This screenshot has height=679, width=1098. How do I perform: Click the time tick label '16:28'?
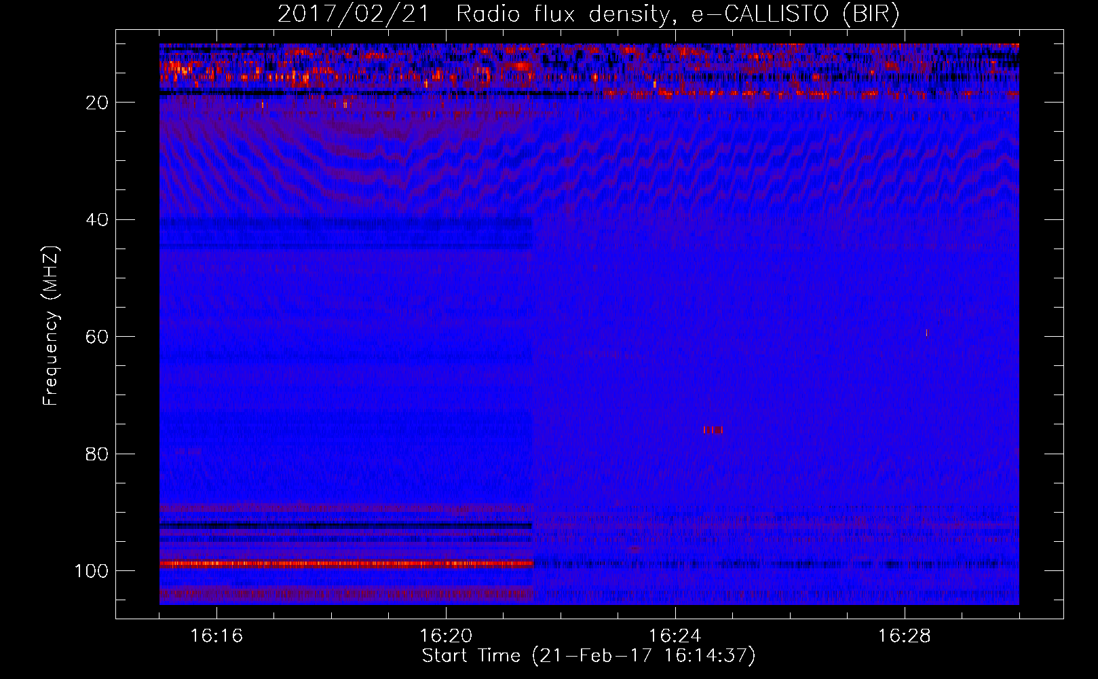[x=905, y=636]
